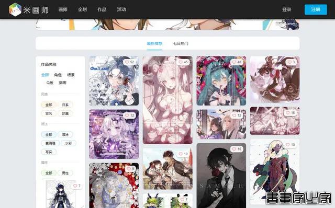Select the 厚涂 technique filter
This screenshot has width=335, height=208.
point(65,135)
